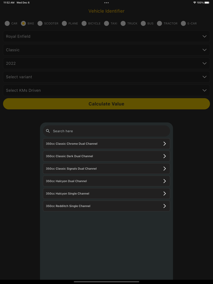Image resolution: width=213 pixels, height=284 pixels.
Task: Choose 350cc Classic Signals Dual Channel
Action: tap(106, 169)
